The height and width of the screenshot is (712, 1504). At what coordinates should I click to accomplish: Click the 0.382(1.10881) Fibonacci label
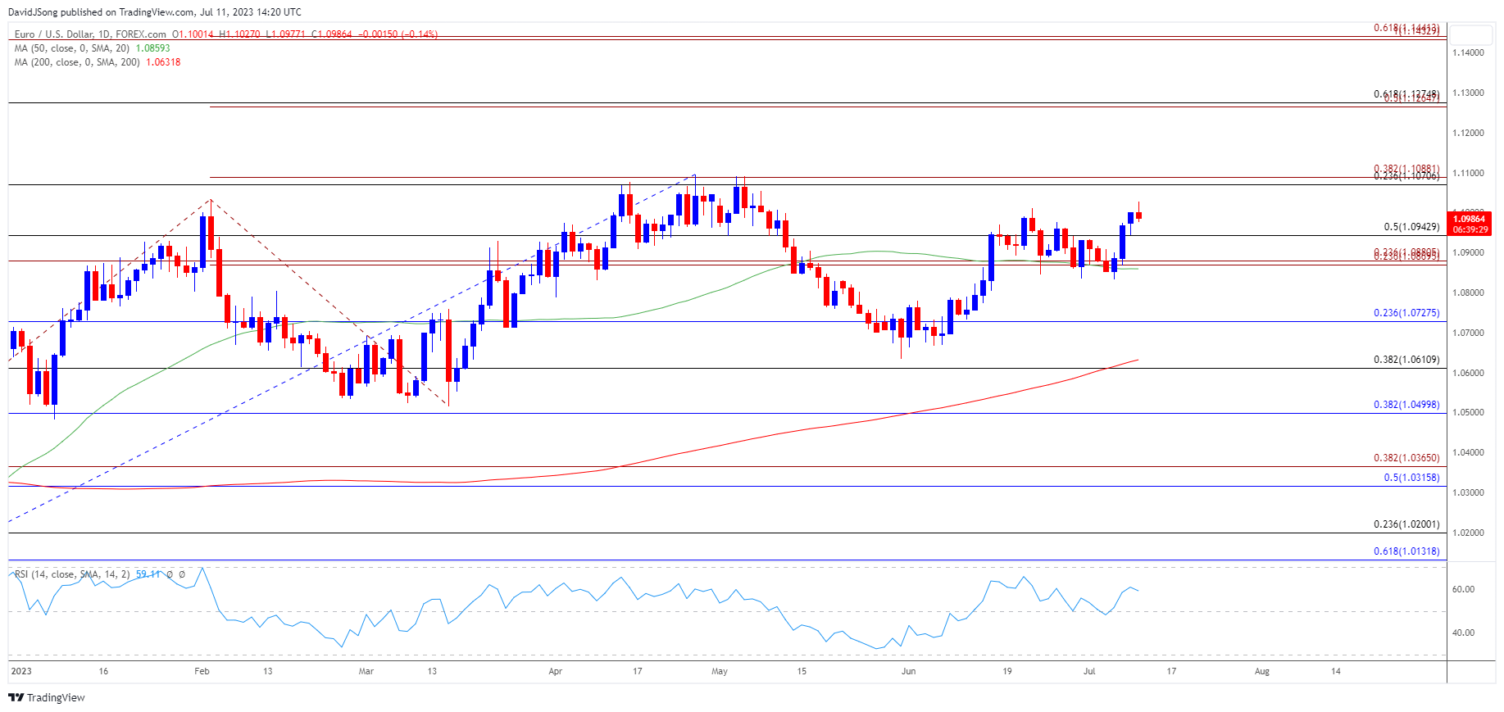(1406, 169)
